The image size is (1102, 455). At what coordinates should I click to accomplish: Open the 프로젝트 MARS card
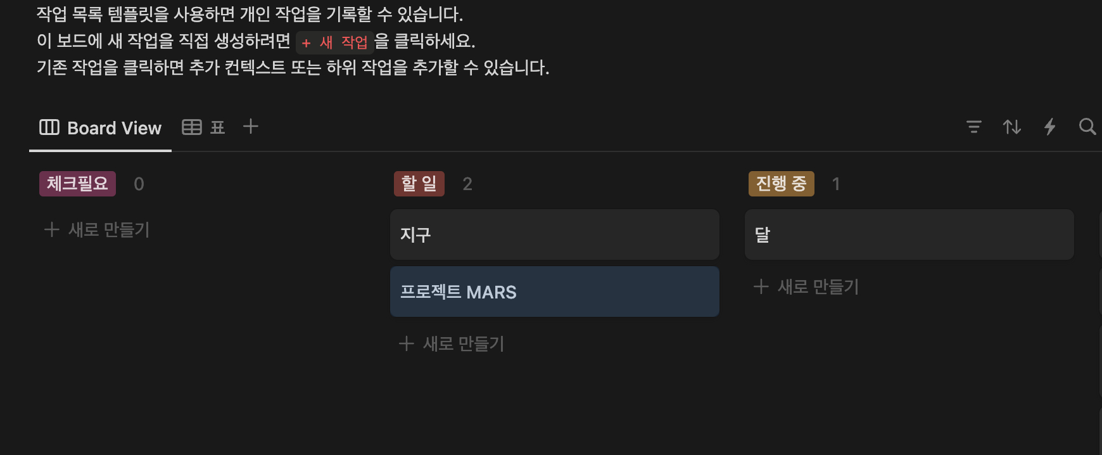554,292
